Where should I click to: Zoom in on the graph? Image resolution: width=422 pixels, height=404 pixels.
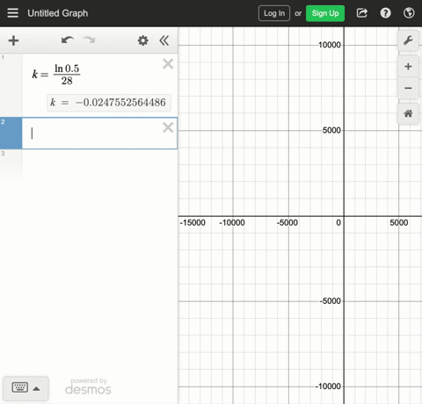point(408,67)
